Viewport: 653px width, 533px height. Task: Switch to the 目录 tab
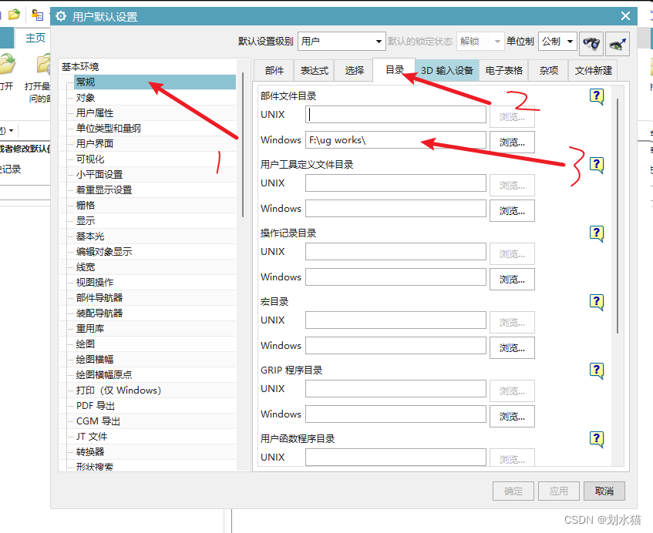pyautogui.click(x=395, y=69)
